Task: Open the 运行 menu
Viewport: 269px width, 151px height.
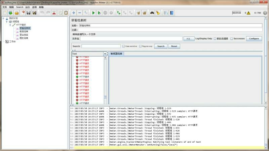Action: [28, 7]
